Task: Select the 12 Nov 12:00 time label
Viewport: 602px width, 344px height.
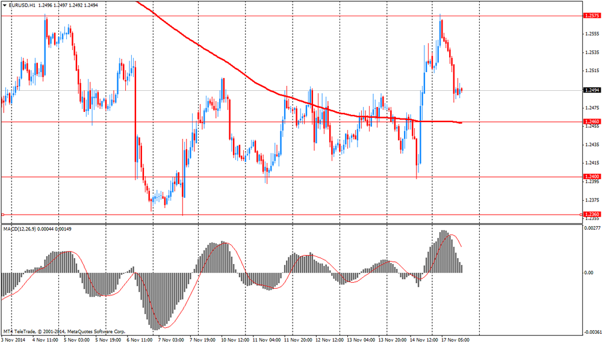Action: coord(330,340)
